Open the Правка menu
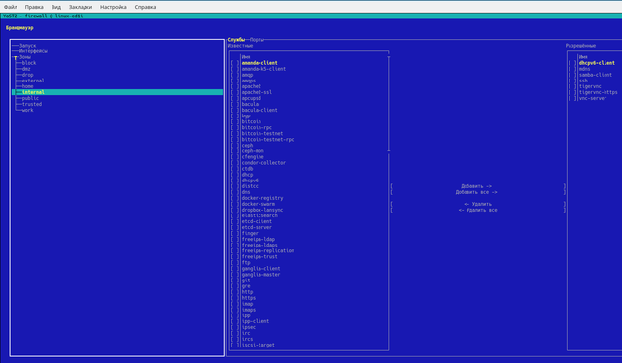Image resolution: width=622 pixels, height=363 pixels. [x=34, y=7]
